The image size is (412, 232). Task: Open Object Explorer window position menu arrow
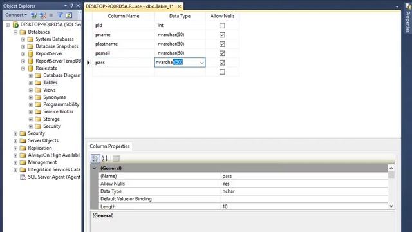click(x=66, y=6)
